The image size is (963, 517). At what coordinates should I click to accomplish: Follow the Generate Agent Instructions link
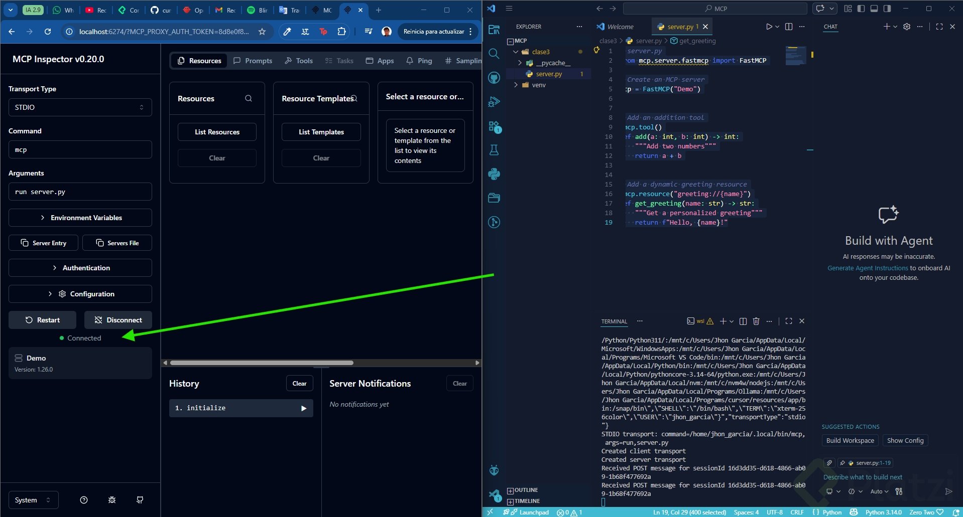(868, 268)
